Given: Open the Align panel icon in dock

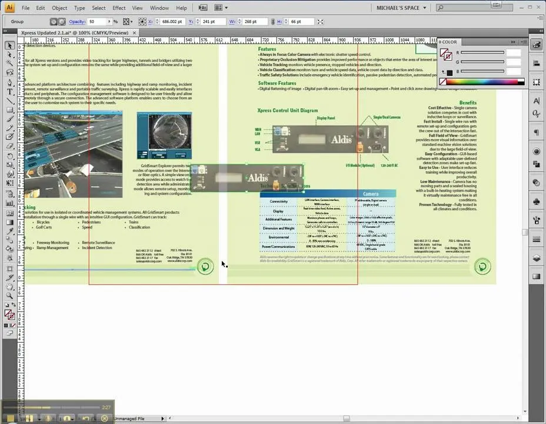Looking at the screenshot, I should [x=537, y=63].
